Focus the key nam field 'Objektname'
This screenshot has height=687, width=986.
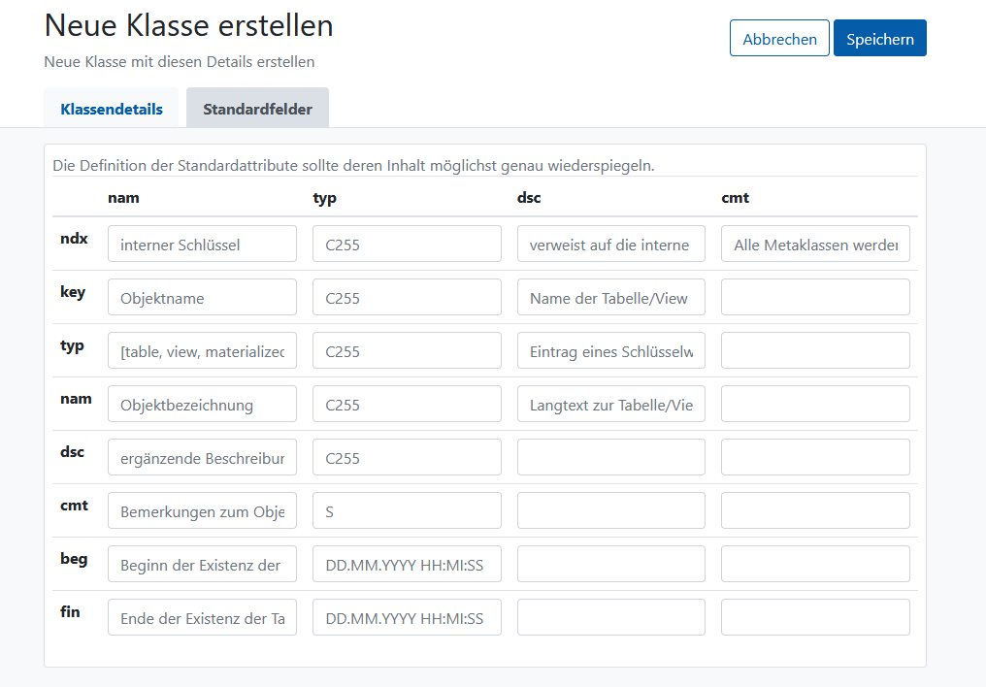coord(202,297)
